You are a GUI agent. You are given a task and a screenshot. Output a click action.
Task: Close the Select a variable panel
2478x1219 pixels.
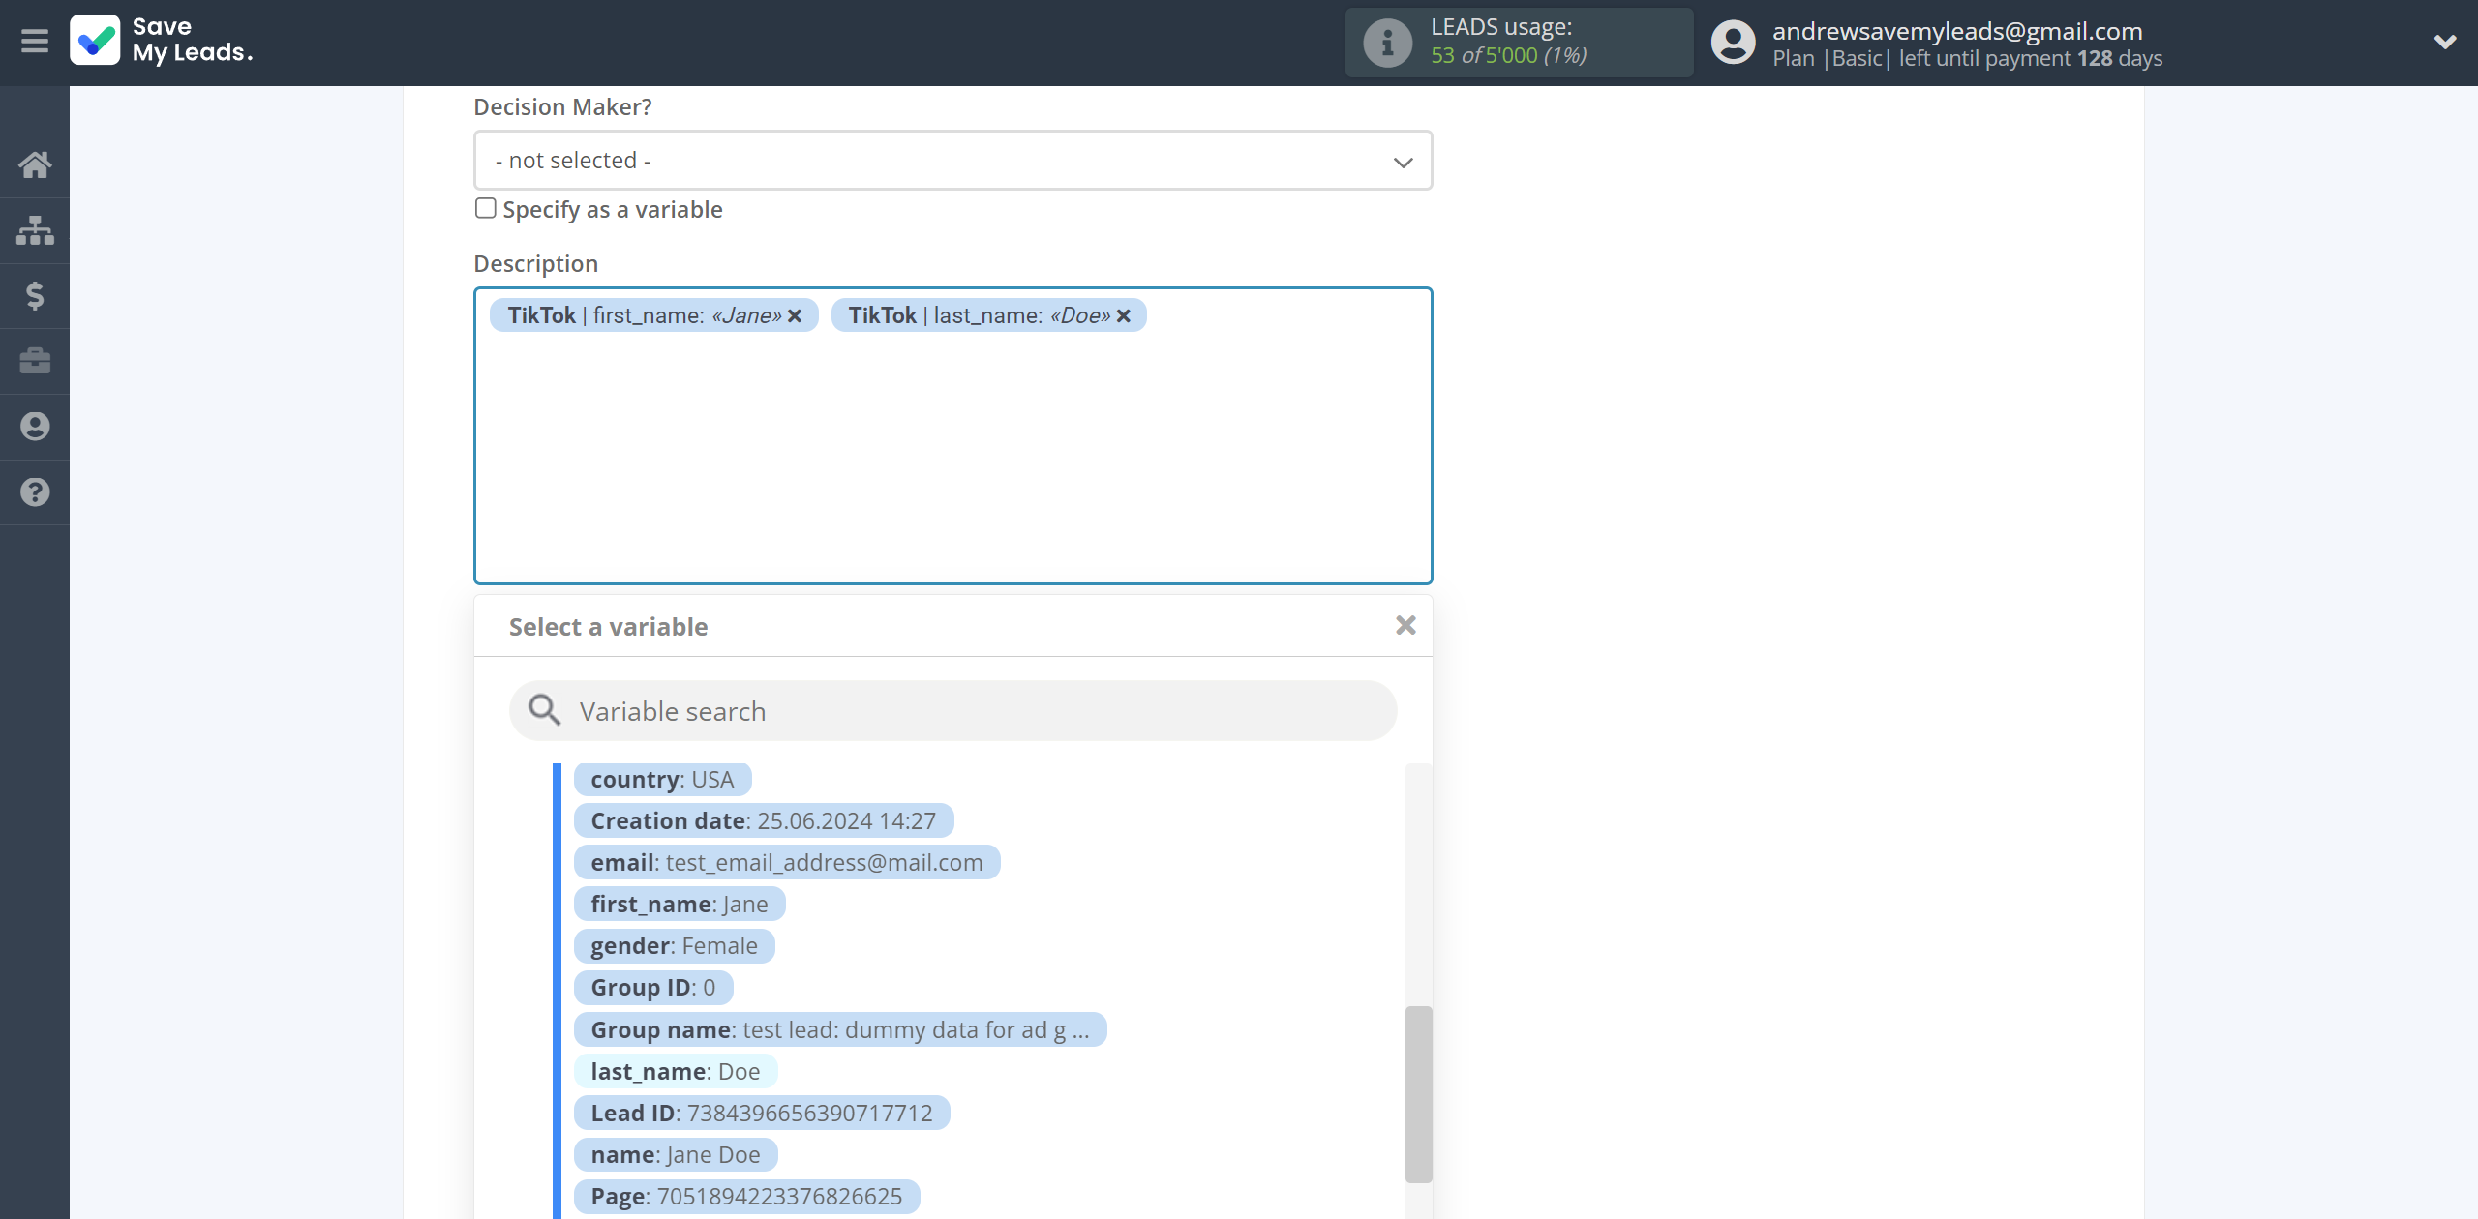(x=1405, y=626)
